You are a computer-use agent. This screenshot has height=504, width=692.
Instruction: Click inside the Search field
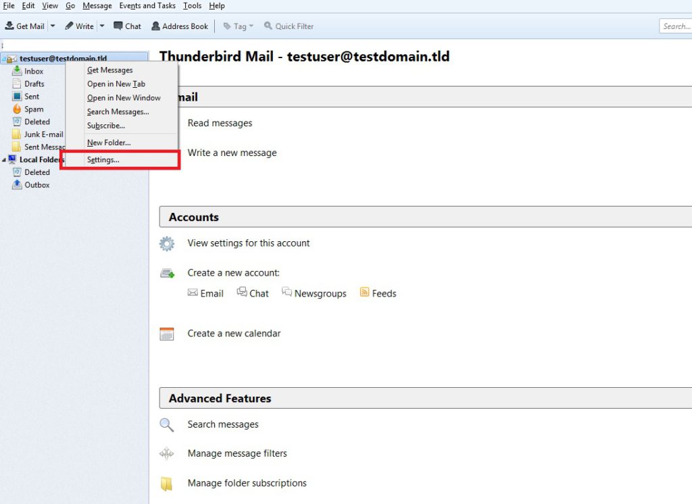coord(676,24)
